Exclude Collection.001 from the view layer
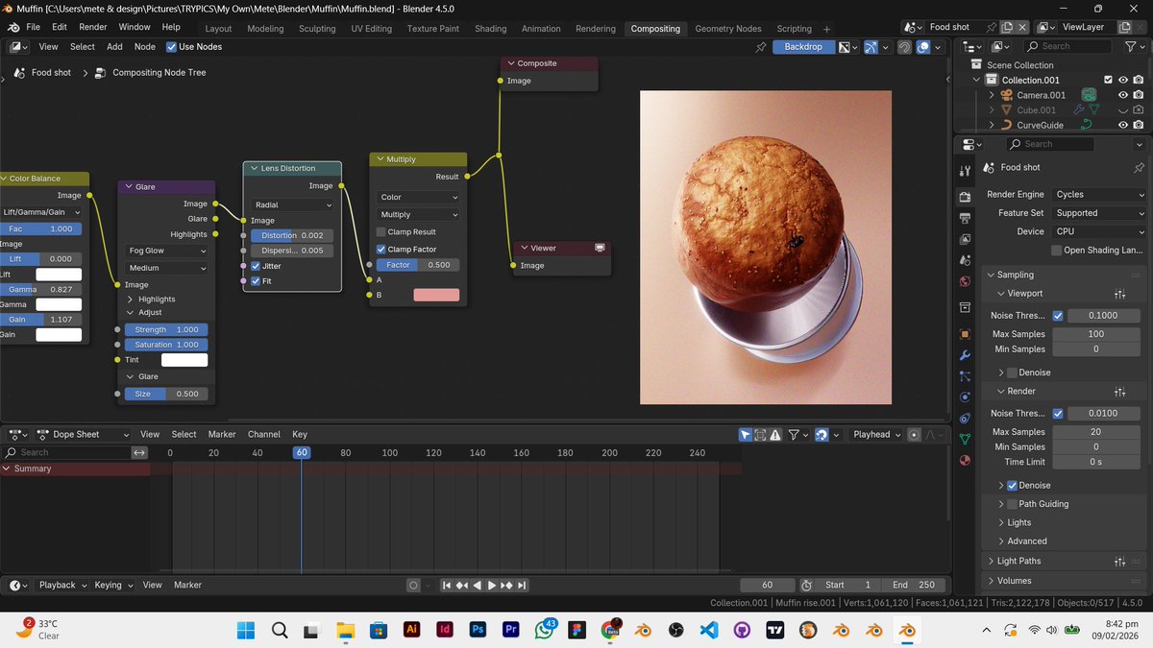Screen dimensions: 1153x648 click(x=1108, y=80)
